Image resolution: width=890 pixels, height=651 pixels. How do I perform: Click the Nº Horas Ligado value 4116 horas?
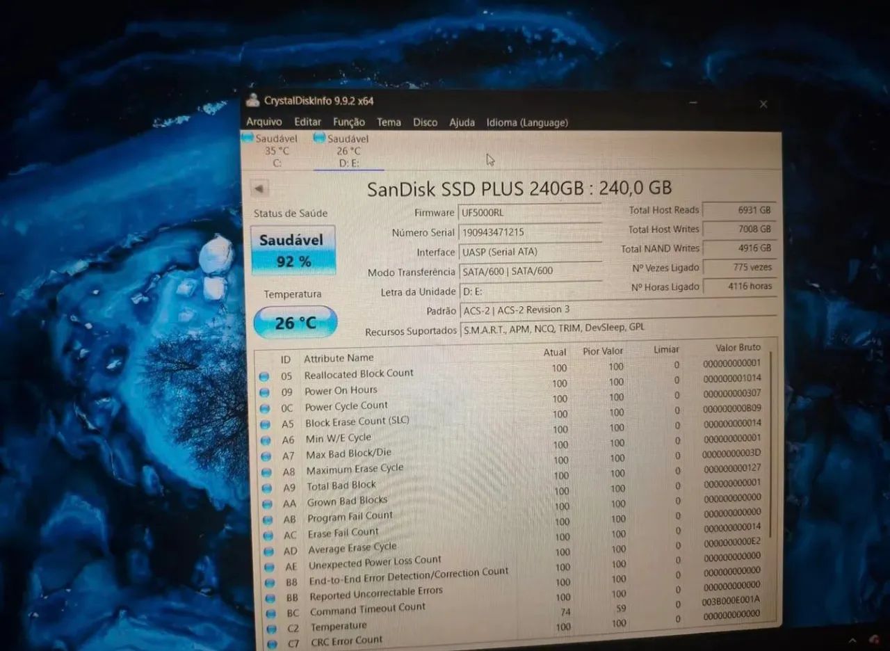[x=738, y=286]
